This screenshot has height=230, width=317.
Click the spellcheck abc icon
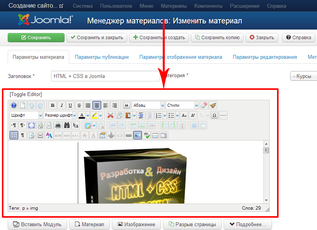(x=146, y=135)
